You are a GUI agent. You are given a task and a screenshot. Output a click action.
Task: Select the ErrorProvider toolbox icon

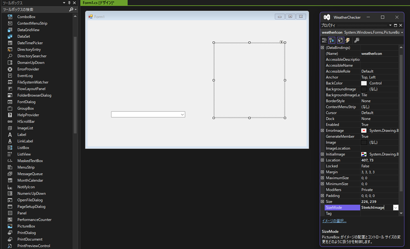click(10, 69)
